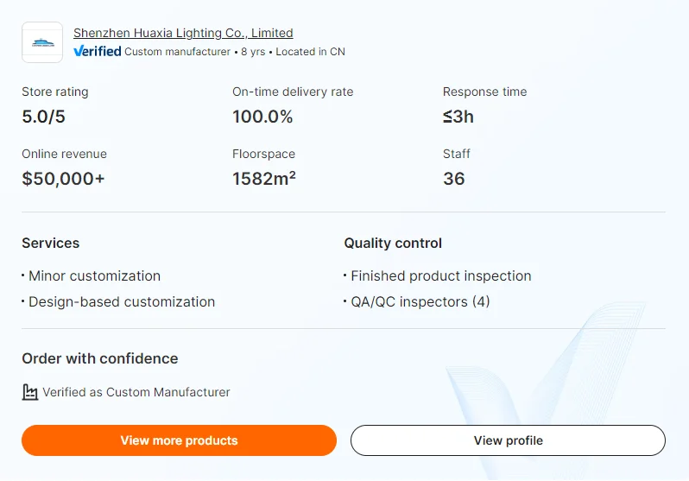Image resolution: width=689 pixels, height=481 pixels.
Task: Click Verified as Custom Manufacturer text
Action: click(x=136, y=392)
